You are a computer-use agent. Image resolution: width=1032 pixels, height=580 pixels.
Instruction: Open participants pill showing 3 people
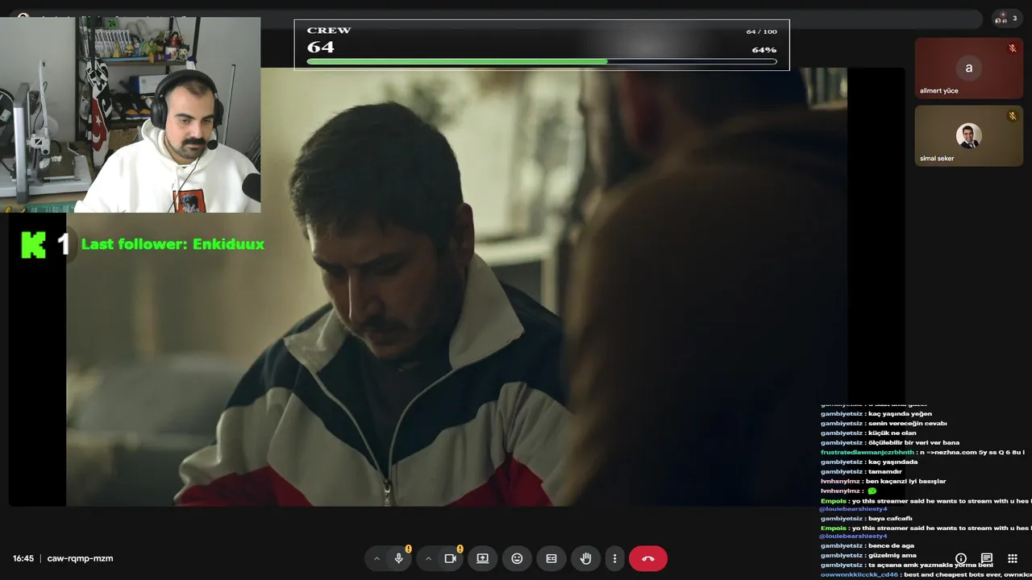pyautogui.click(x=1007, y=19)
